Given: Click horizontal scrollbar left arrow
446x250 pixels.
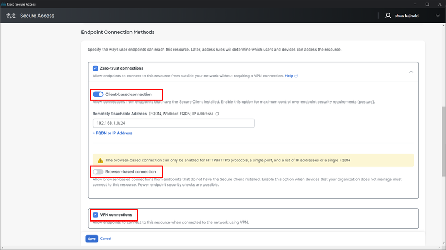Looking at the screenshot, I should coord(2,248).
